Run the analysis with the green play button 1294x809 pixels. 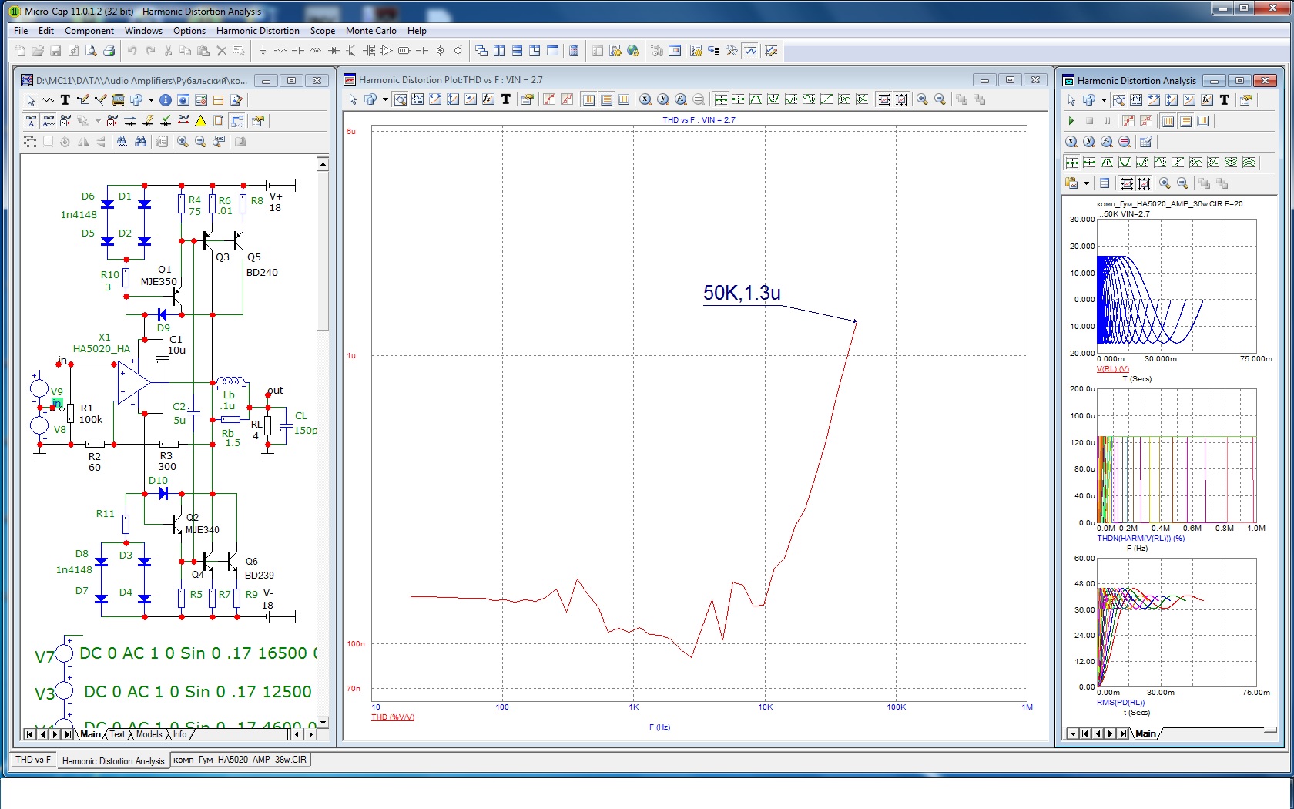pos(1071,121)
